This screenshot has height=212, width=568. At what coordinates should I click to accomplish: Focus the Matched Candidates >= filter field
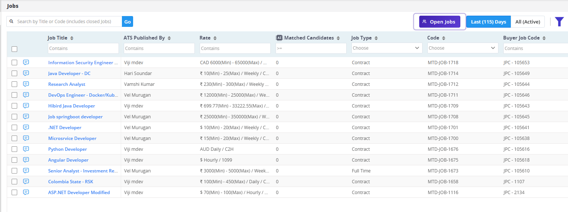[311, 48]
